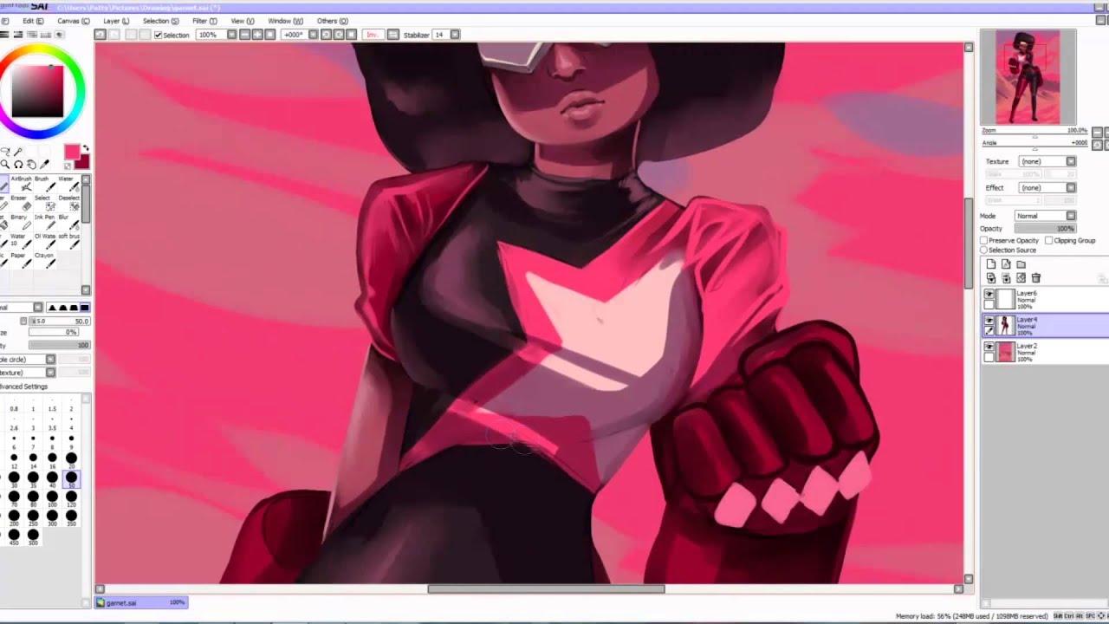Select the Brush tool

[45, 184]
